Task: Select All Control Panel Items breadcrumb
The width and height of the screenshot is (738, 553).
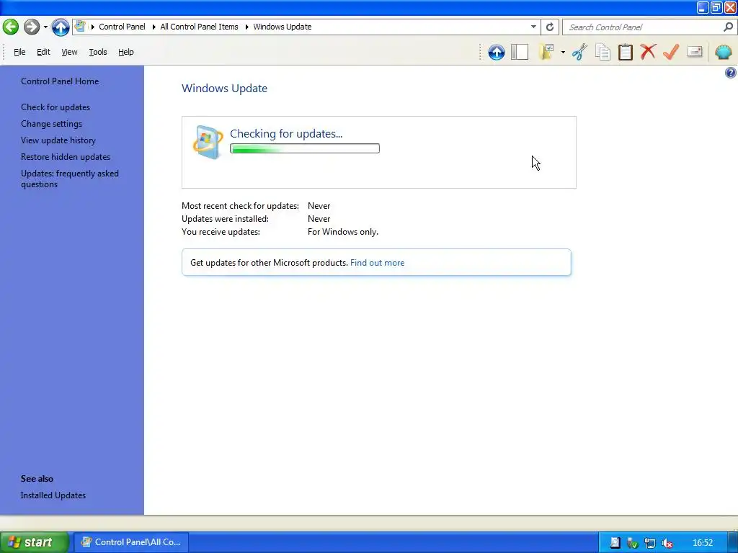Action: [x=199, y=27]
